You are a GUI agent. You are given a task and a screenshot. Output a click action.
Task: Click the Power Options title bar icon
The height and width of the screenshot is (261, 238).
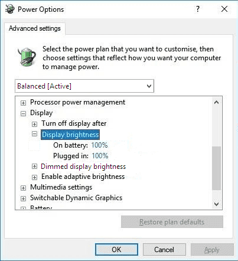[9, 9]
